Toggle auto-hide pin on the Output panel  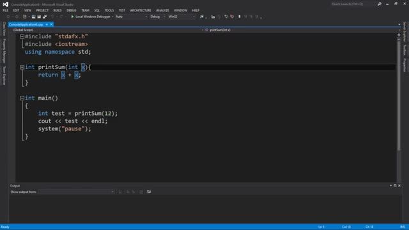pos(395,186)
